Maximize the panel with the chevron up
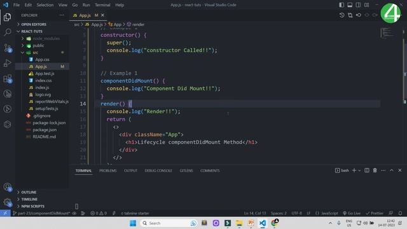The image size is (407, 229). tap(392, 170)
